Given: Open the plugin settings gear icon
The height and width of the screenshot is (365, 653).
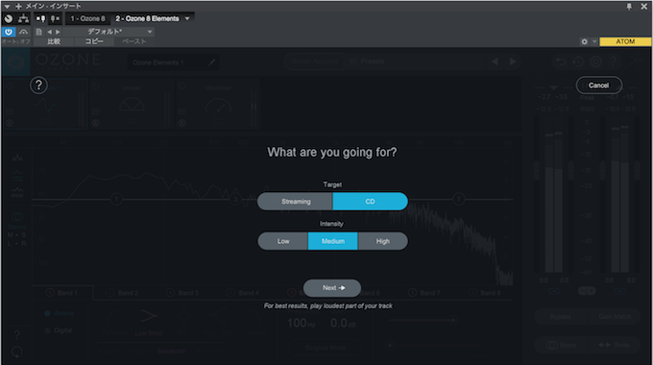Looking at the screenshot, I should coord(584,41).
